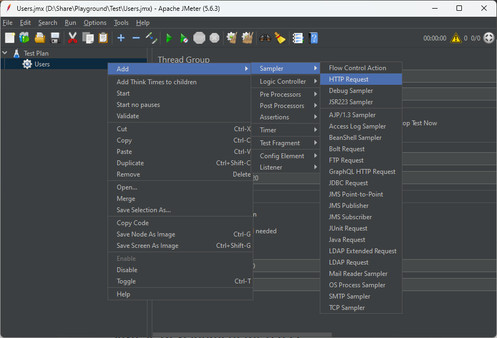Click Save Node As Image entry
This screenshot has width=497, height=338.
[180, 234]
